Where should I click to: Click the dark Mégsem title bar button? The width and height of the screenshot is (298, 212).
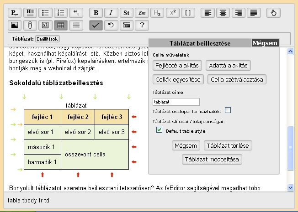click(x=265, y=43)
